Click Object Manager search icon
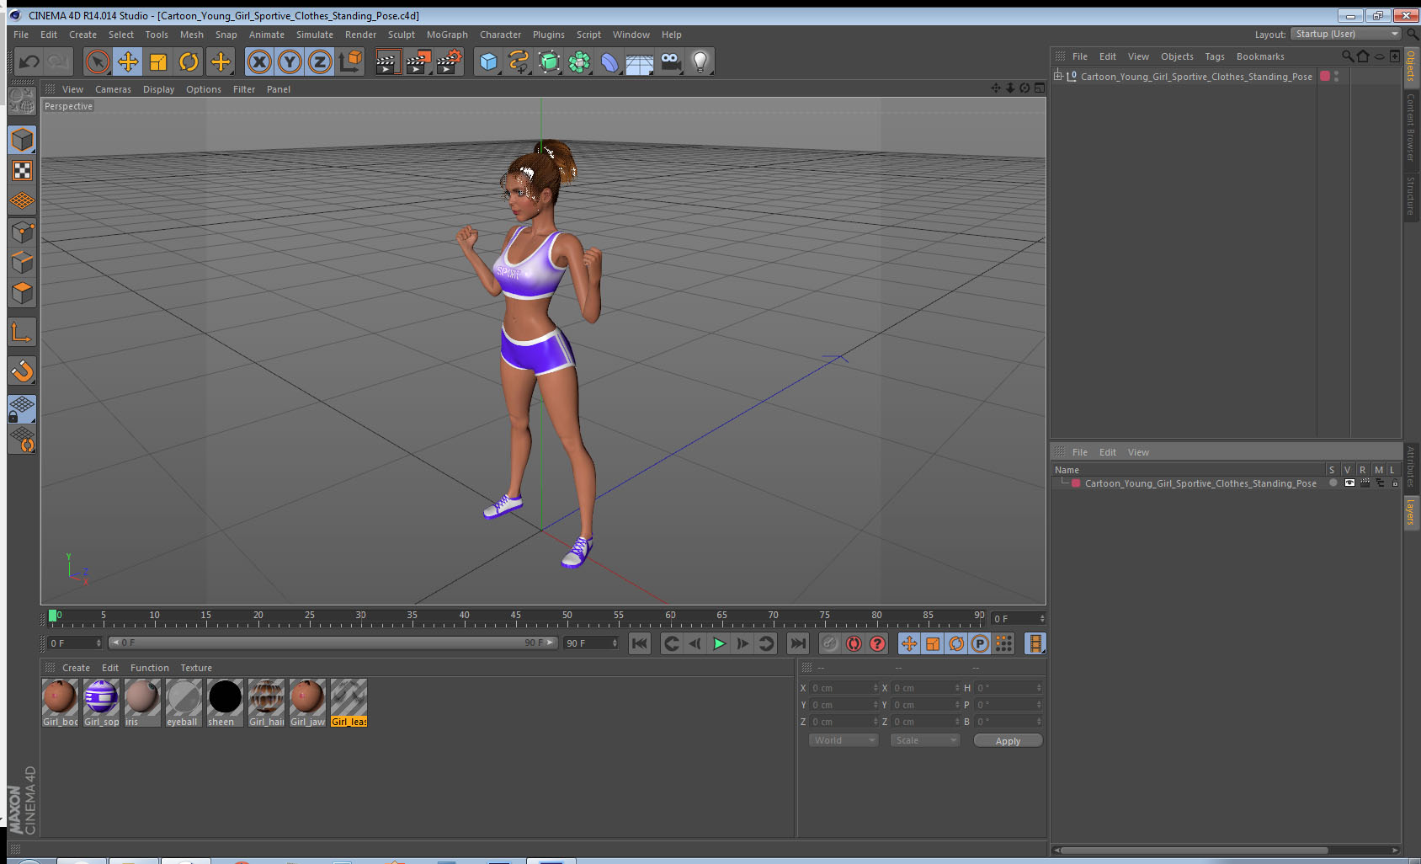The height and width of the screenshot is (864, 1421). click(1348, 56)
